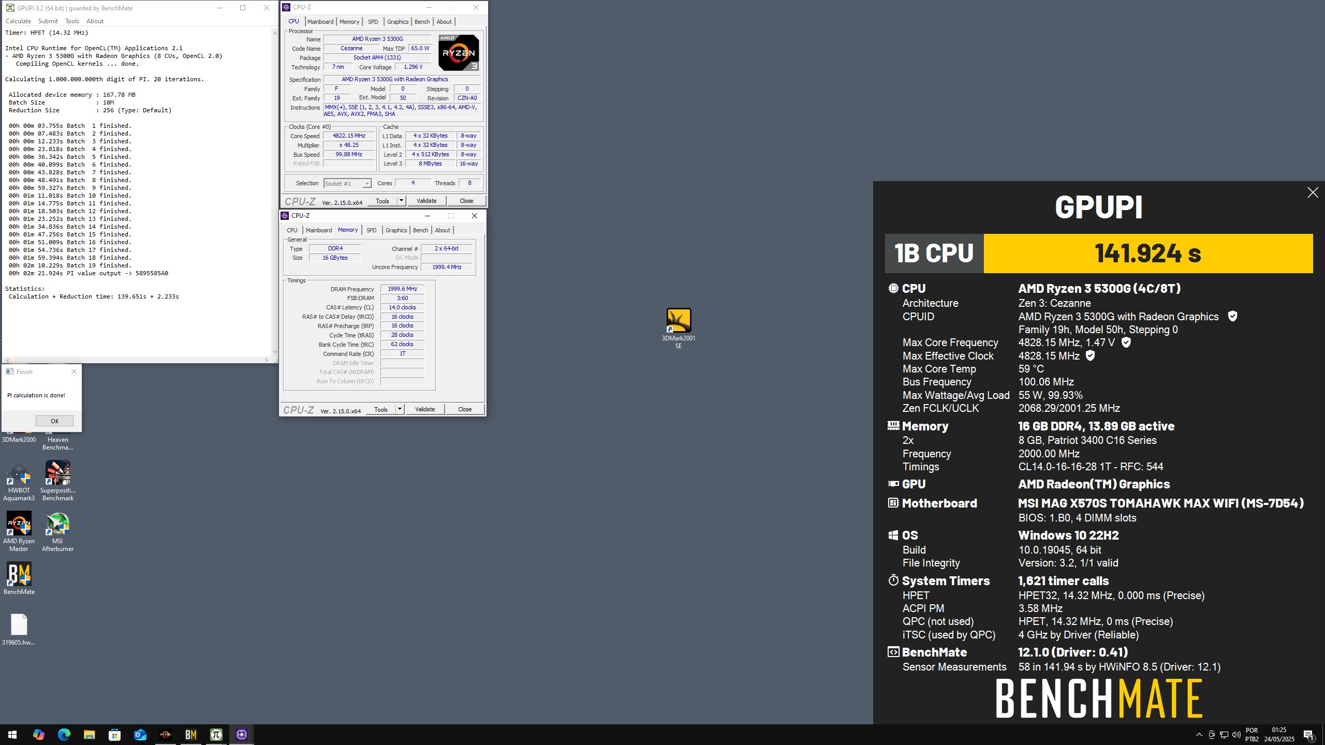Click Close button in bottom CPU-Z

coord(465,409)
